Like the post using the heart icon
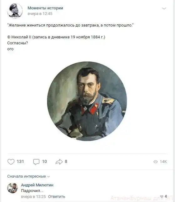175x202 pixels. pyautogui.click(x=11, y=162)
